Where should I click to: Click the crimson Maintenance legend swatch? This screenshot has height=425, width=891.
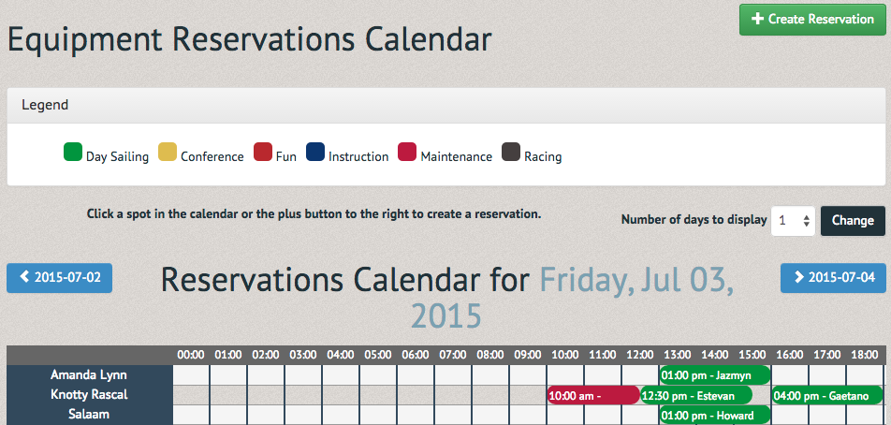(407, 153)
